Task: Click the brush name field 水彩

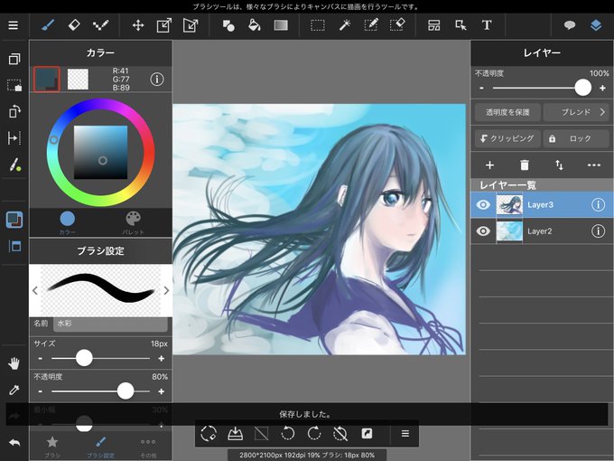Action: point(110,324)
